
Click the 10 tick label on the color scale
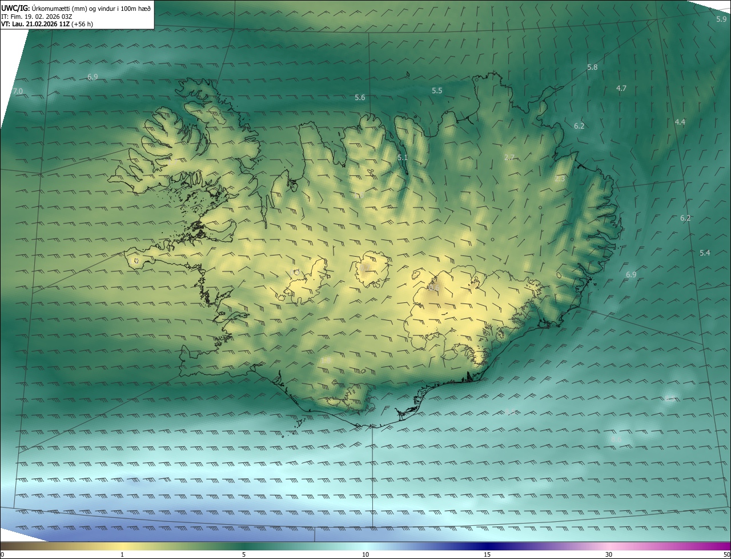pos(365,554)
